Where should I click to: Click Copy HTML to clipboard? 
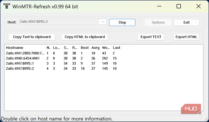[x=85, y=37]
